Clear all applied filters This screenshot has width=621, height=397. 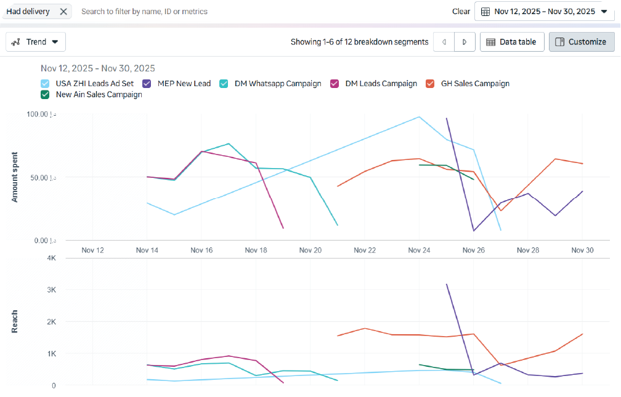pyautogui.click(x=461, y=12)
